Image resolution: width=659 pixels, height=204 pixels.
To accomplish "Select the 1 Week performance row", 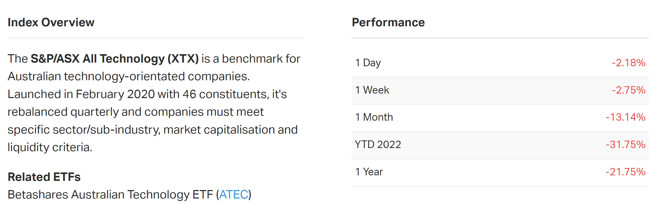I will pyautogui.click(x=500, y=90).
